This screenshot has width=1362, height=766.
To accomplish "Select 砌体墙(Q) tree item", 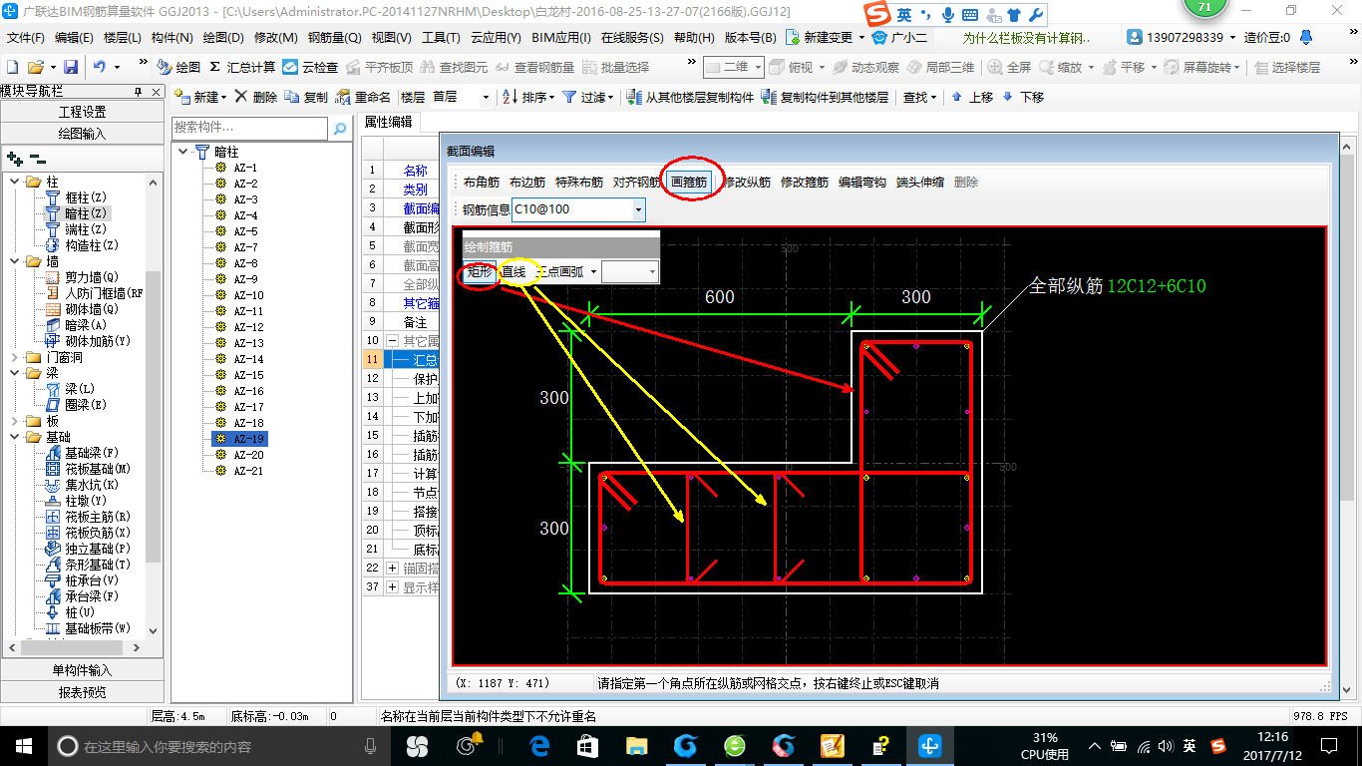I will (82, 309).
